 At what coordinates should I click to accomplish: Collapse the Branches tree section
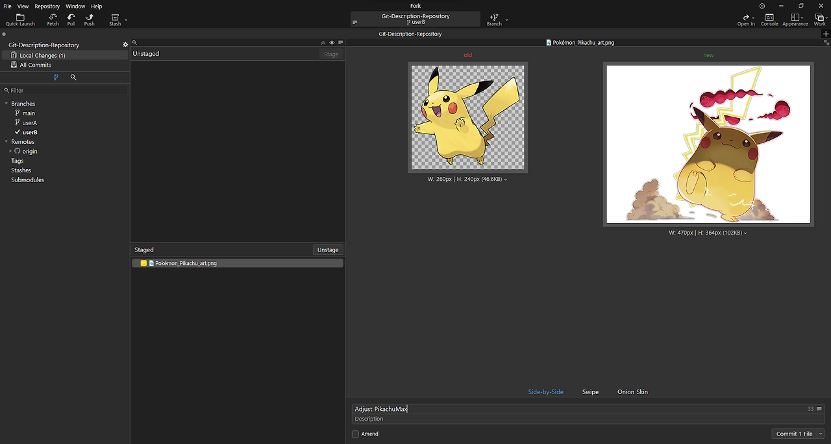coord(6,104)
